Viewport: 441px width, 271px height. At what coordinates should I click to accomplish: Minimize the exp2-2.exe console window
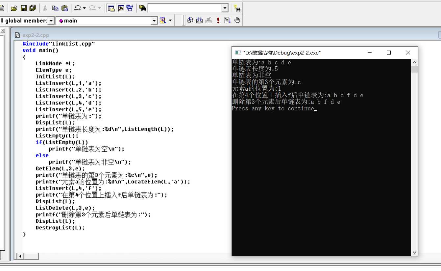(x=370, y=53)
